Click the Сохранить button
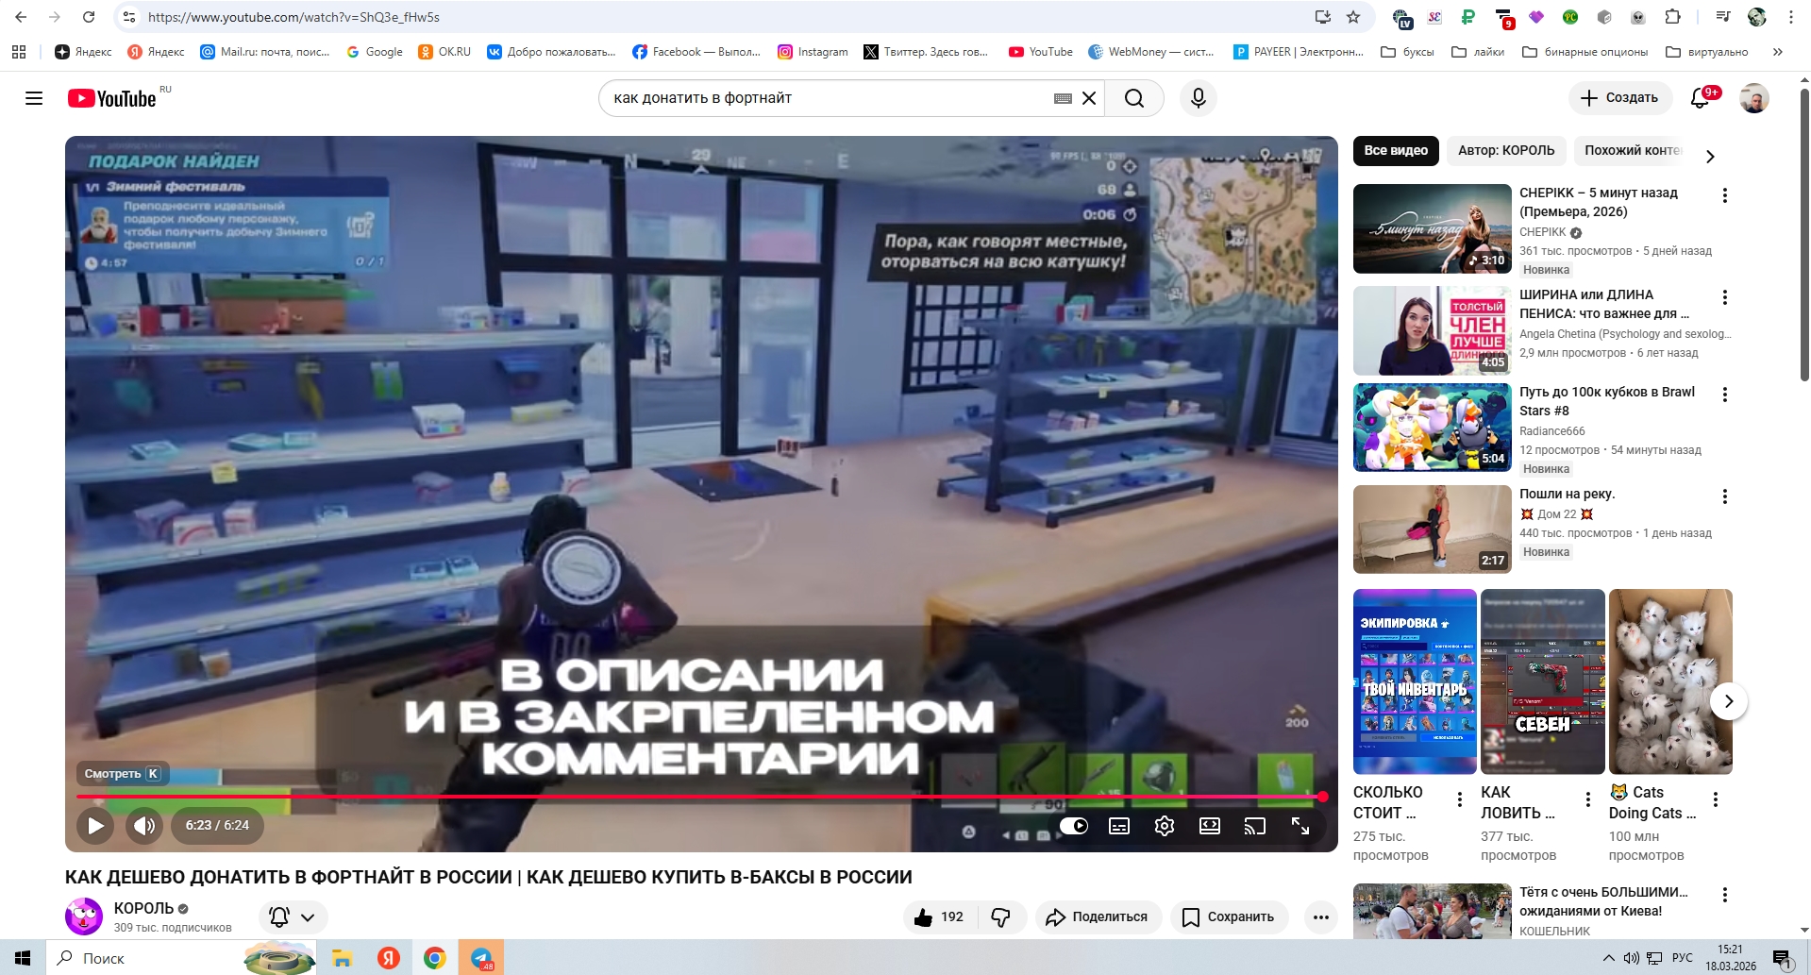The width and height of the screenshot is (1811, 975). pyautogui.click(x=1229, y=917)
